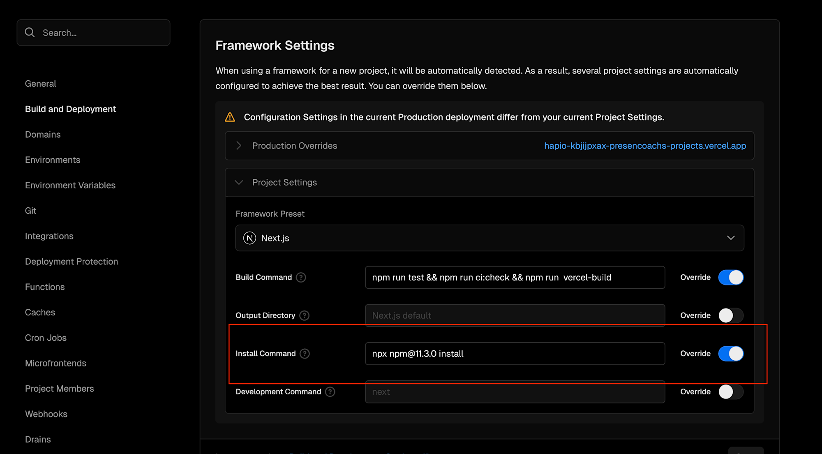Image resolution: width=822 pixels, height=454 pixels.
Task: Click Build Command help question icon
Action: point(301,278)
